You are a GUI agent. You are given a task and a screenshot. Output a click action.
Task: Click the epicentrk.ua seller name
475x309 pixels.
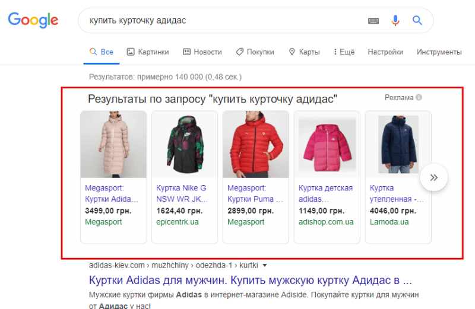tap(177, 222)
